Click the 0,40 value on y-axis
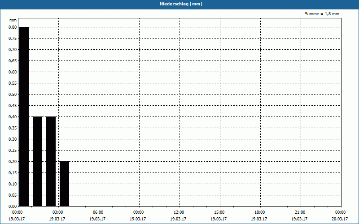Image resolution: width=359 pixels, height=224 pixels. [x=13, y=117]
